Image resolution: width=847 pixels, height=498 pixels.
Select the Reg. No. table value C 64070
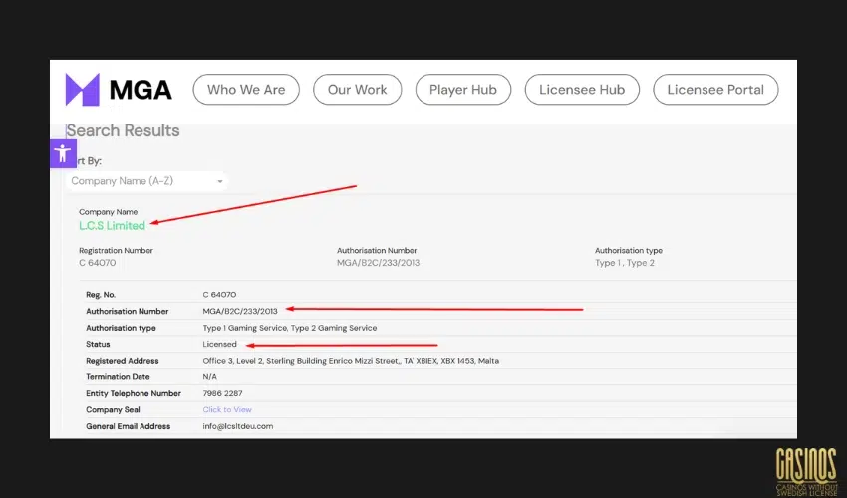(x=219, y=295)
